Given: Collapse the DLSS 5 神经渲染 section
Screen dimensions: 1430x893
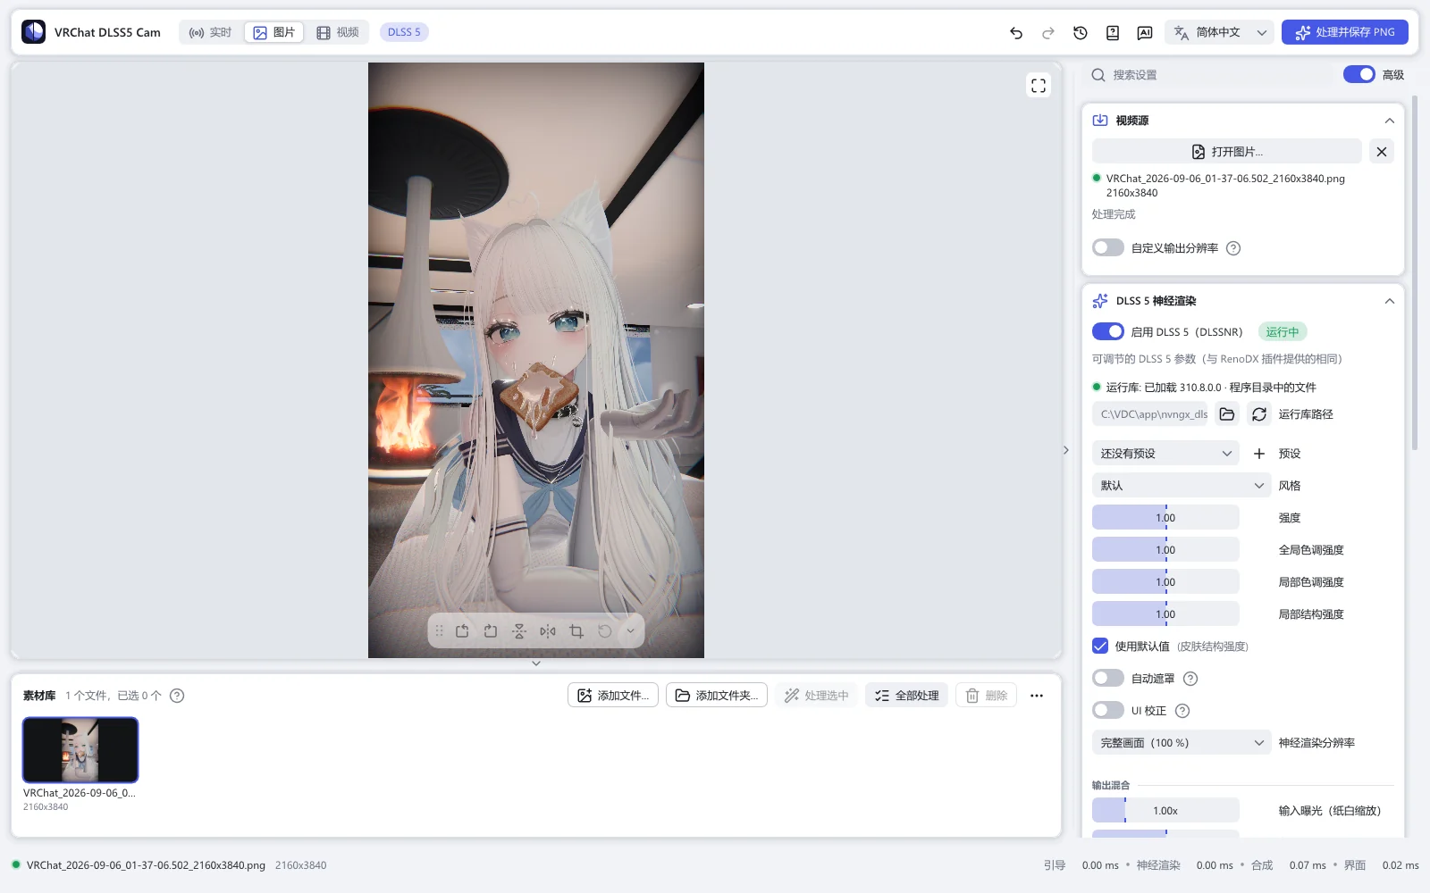Looking at the screenshot, I should 1389,301.
